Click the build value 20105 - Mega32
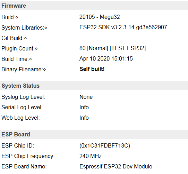 point(100,17)
